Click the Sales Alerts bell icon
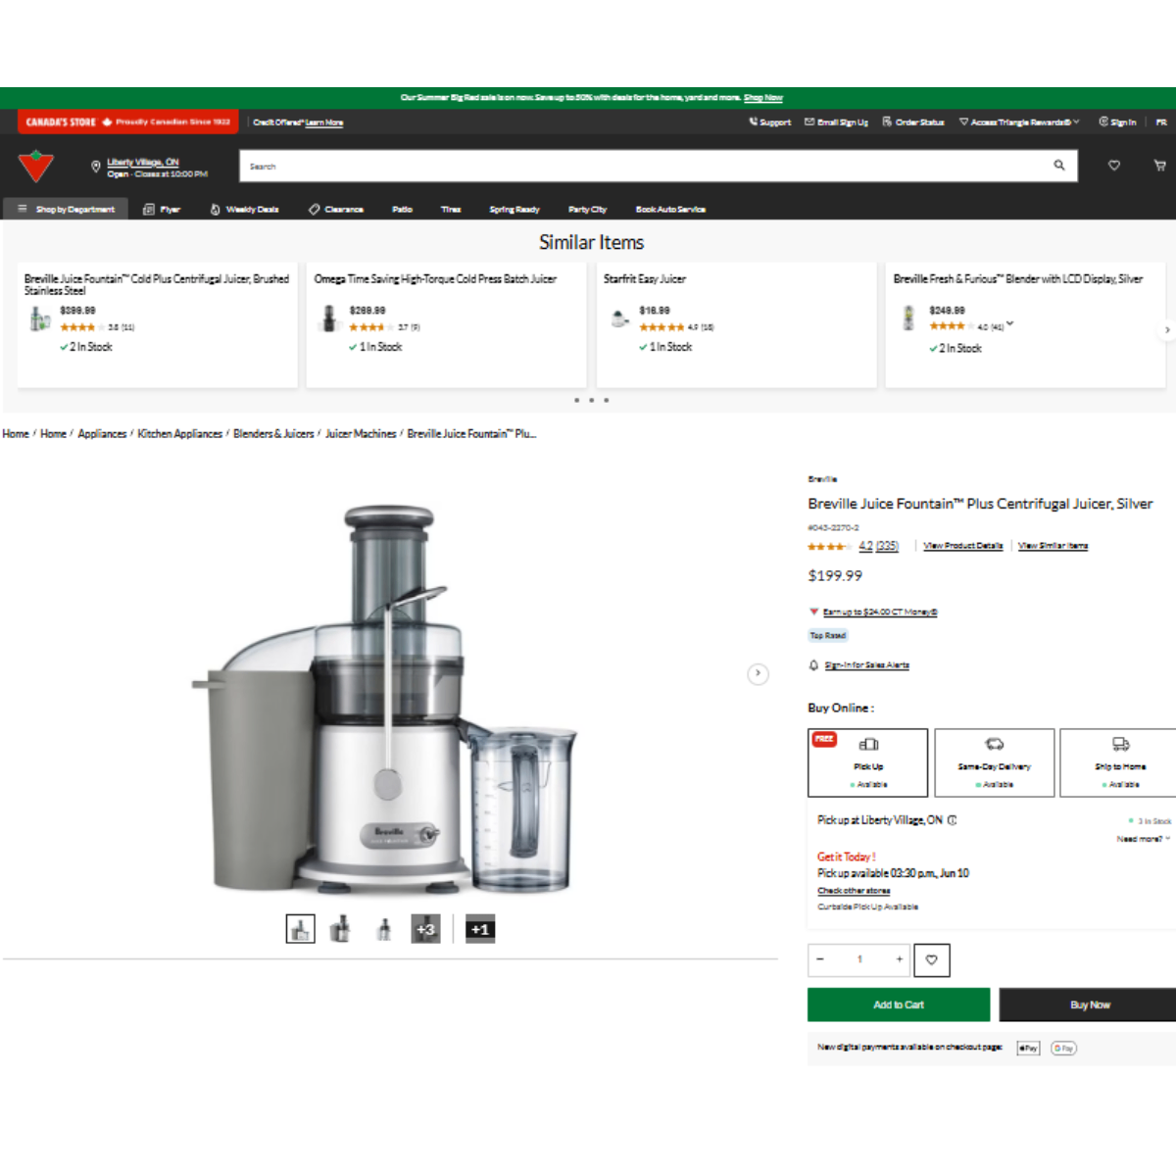 click(x=813, y=665)
